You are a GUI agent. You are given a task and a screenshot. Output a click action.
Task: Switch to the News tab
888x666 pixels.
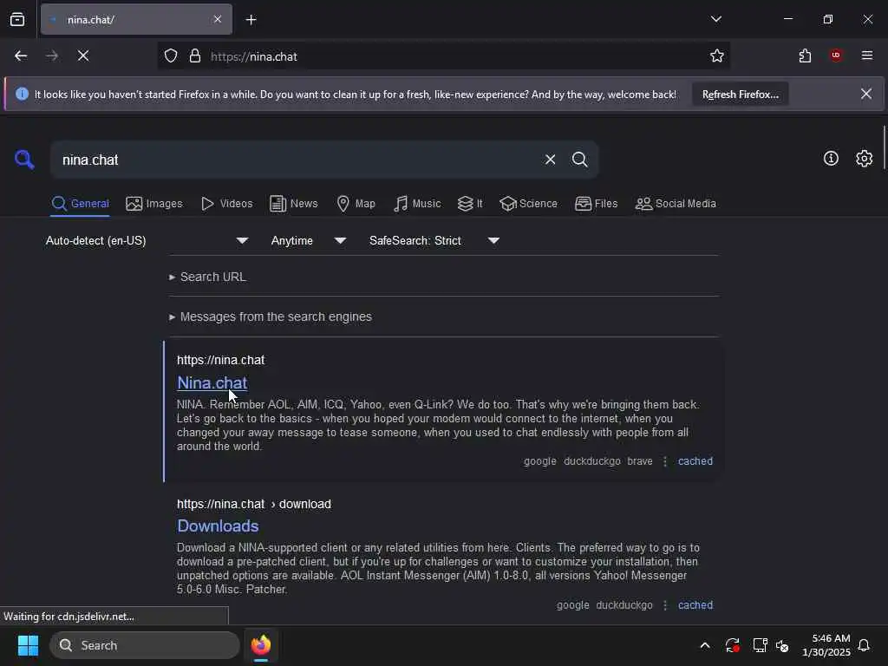[294, 204]
